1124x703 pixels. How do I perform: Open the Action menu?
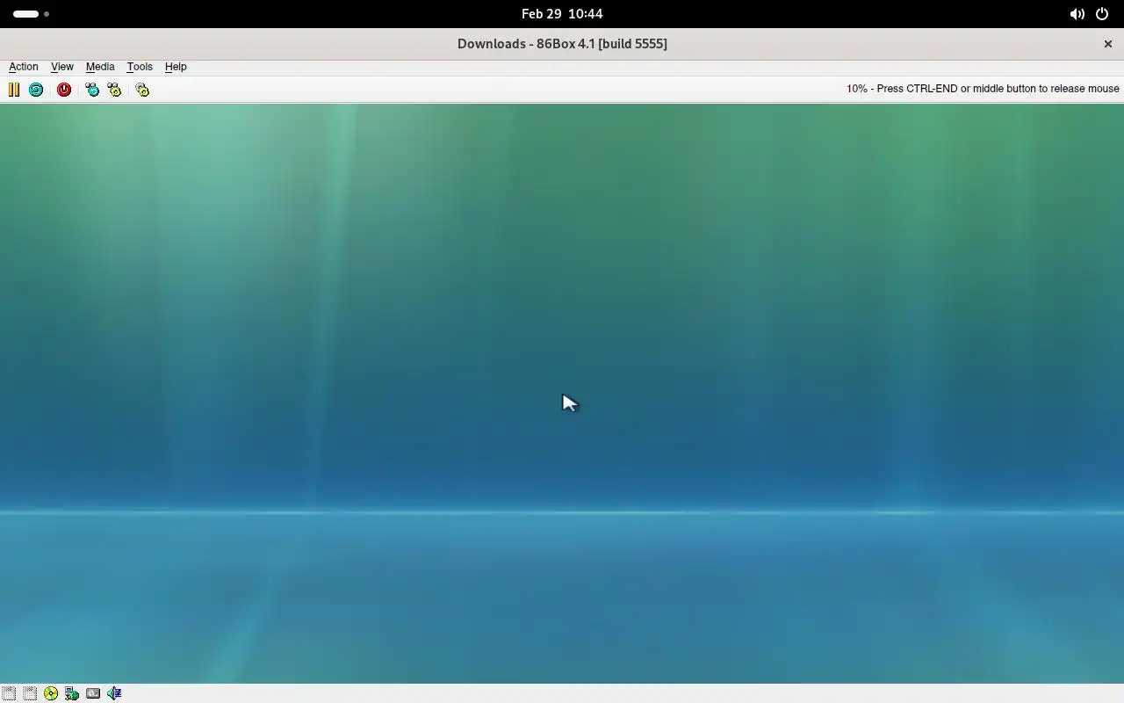[x=24, y=67]
